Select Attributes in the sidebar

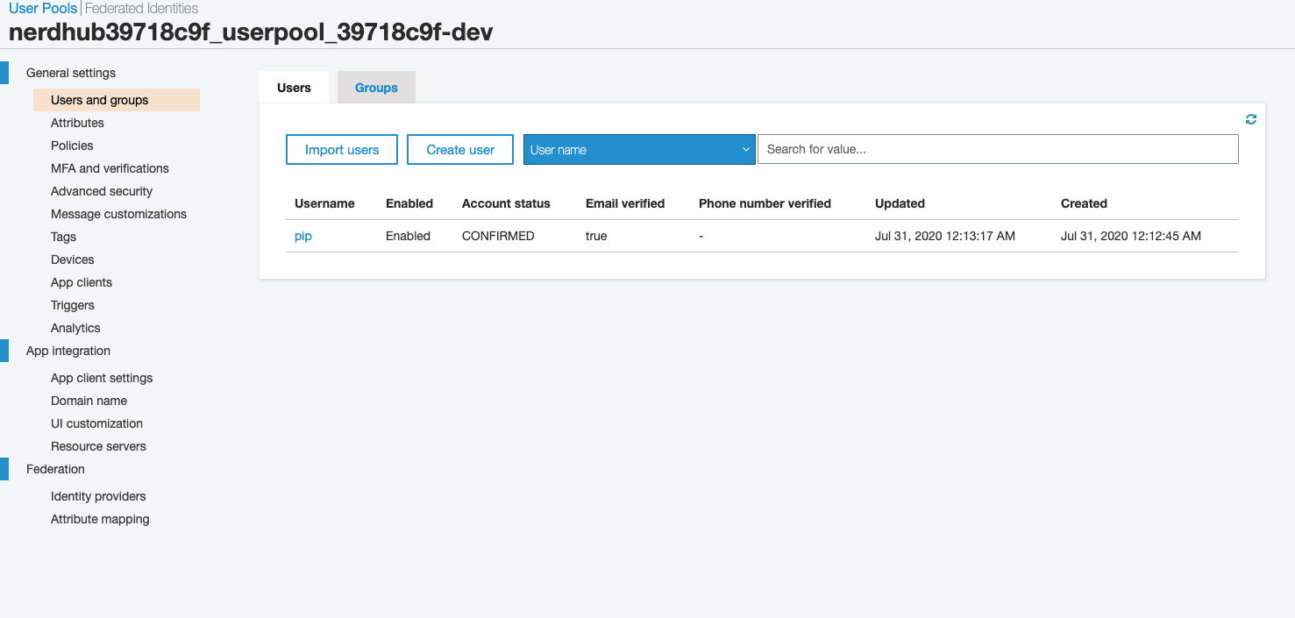(76, 122)
